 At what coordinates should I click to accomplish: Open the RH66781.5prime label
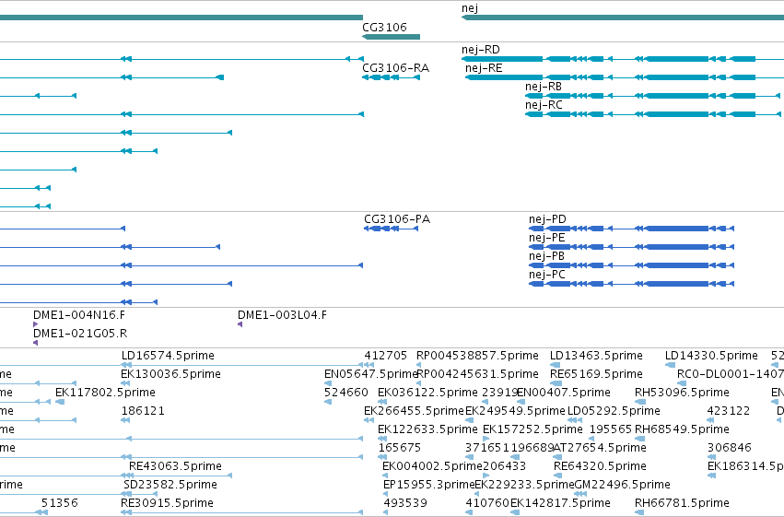[682, 503]
